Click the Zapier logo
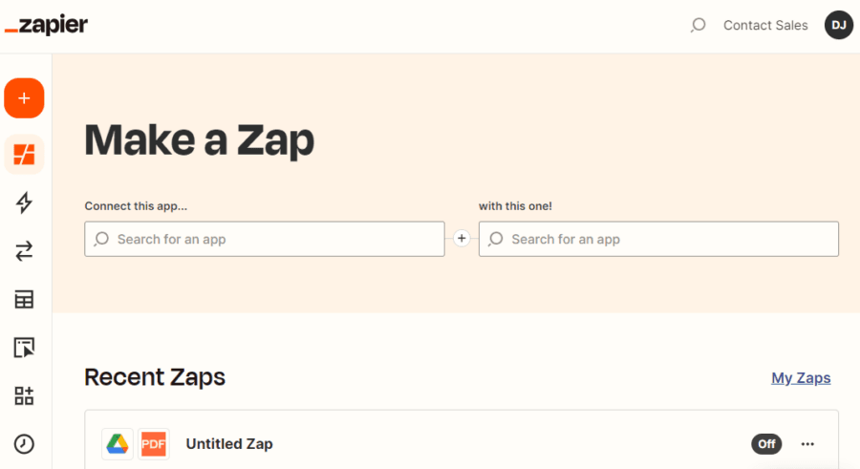860x469 pixels. click(46, 26)
